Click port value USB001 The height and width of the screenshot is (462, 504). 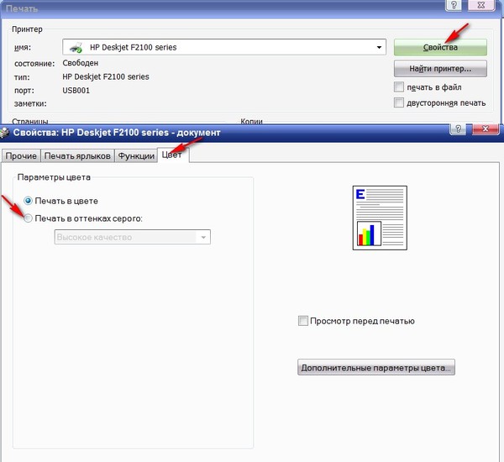tap(76, 91)
